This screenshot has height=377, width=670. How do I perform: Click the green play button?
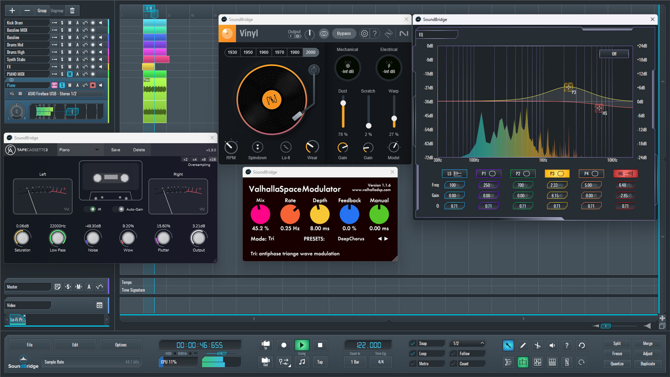pos(302,345)
